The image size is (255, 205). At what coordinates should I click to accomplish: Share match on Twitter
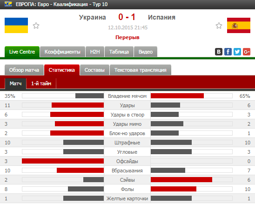(x=237, y=52)
